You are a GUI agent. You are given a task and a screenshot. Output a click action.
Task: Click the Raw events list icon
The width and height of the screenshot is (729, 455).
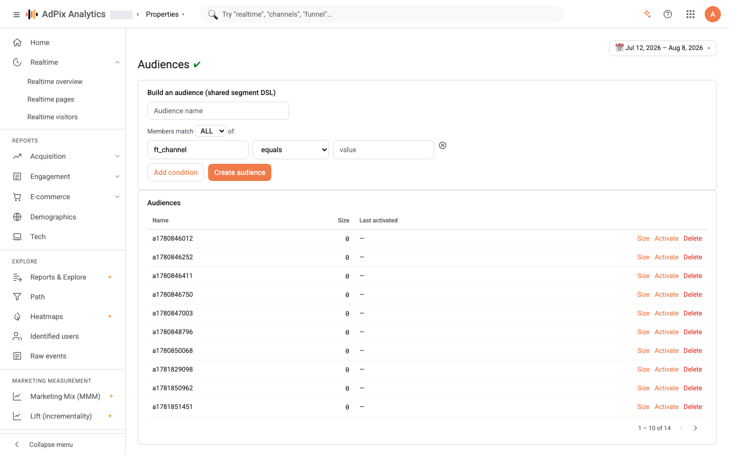(17, 356)
